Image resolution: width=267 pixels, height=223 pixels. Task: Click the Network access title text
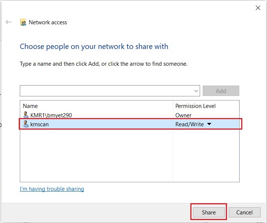48,22
